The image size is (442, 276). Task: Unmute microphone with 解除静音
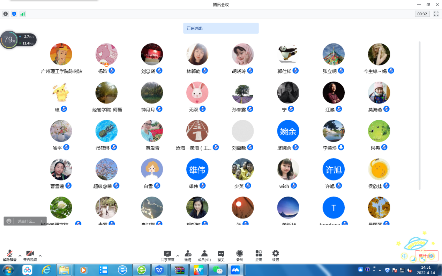coord(10,255)
